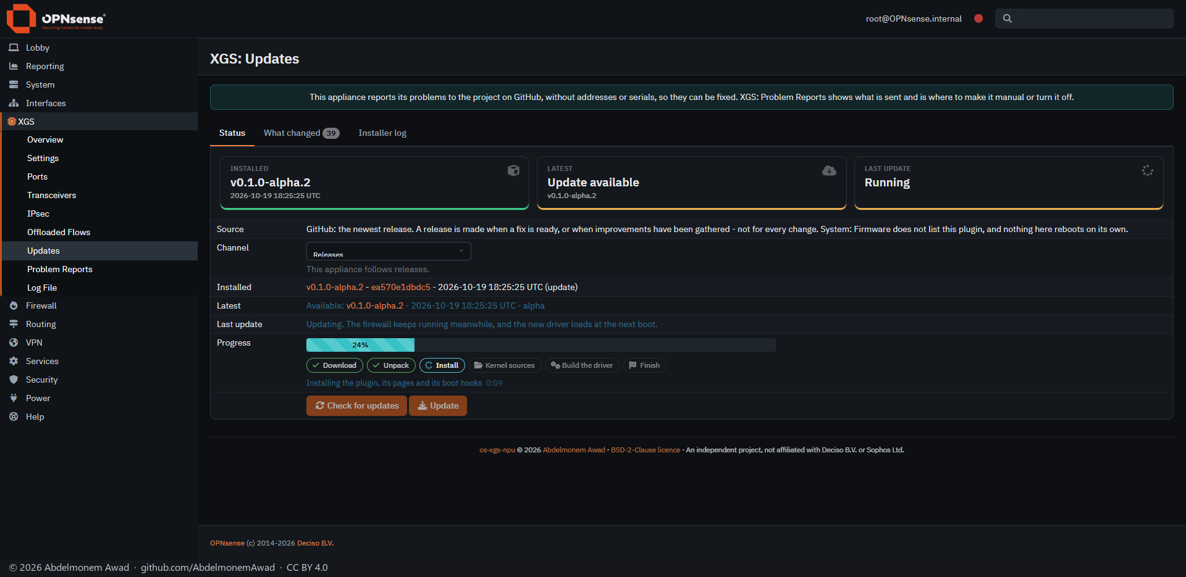The width and height of the screenshot is (1186, 577).
Task: Click the OPNsense logo
Action: [x=56, y=19]
